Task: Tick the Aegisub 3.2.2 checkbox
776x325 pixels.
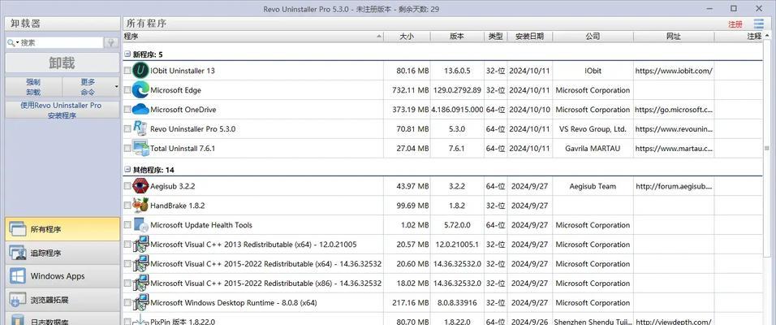Action: click(x=127, y=186)
